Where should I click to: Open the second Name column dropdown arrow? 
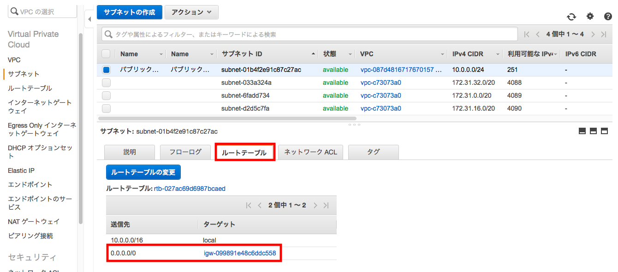click(212, 54)
